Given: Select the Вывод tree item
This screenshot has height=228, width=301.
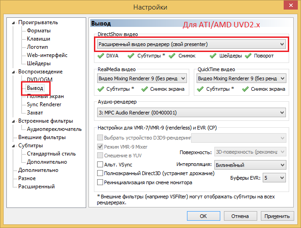Looking at the screenshot, I should pyautogui.click(x=35, y=88).
